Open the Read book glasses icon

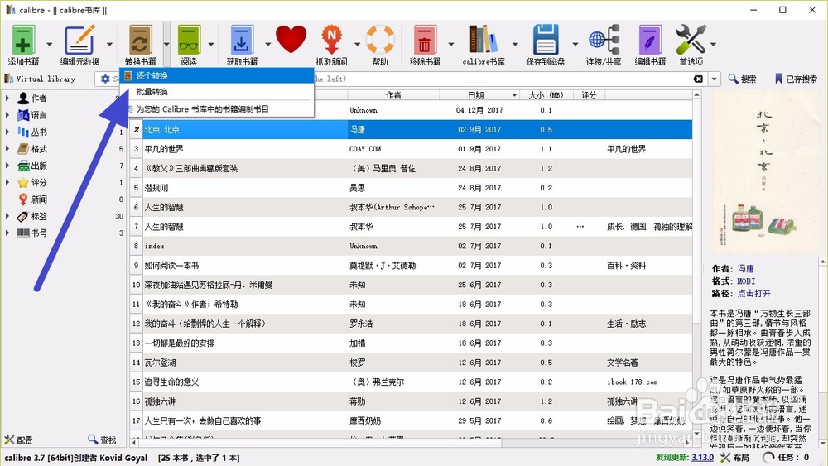click(189, 40)
